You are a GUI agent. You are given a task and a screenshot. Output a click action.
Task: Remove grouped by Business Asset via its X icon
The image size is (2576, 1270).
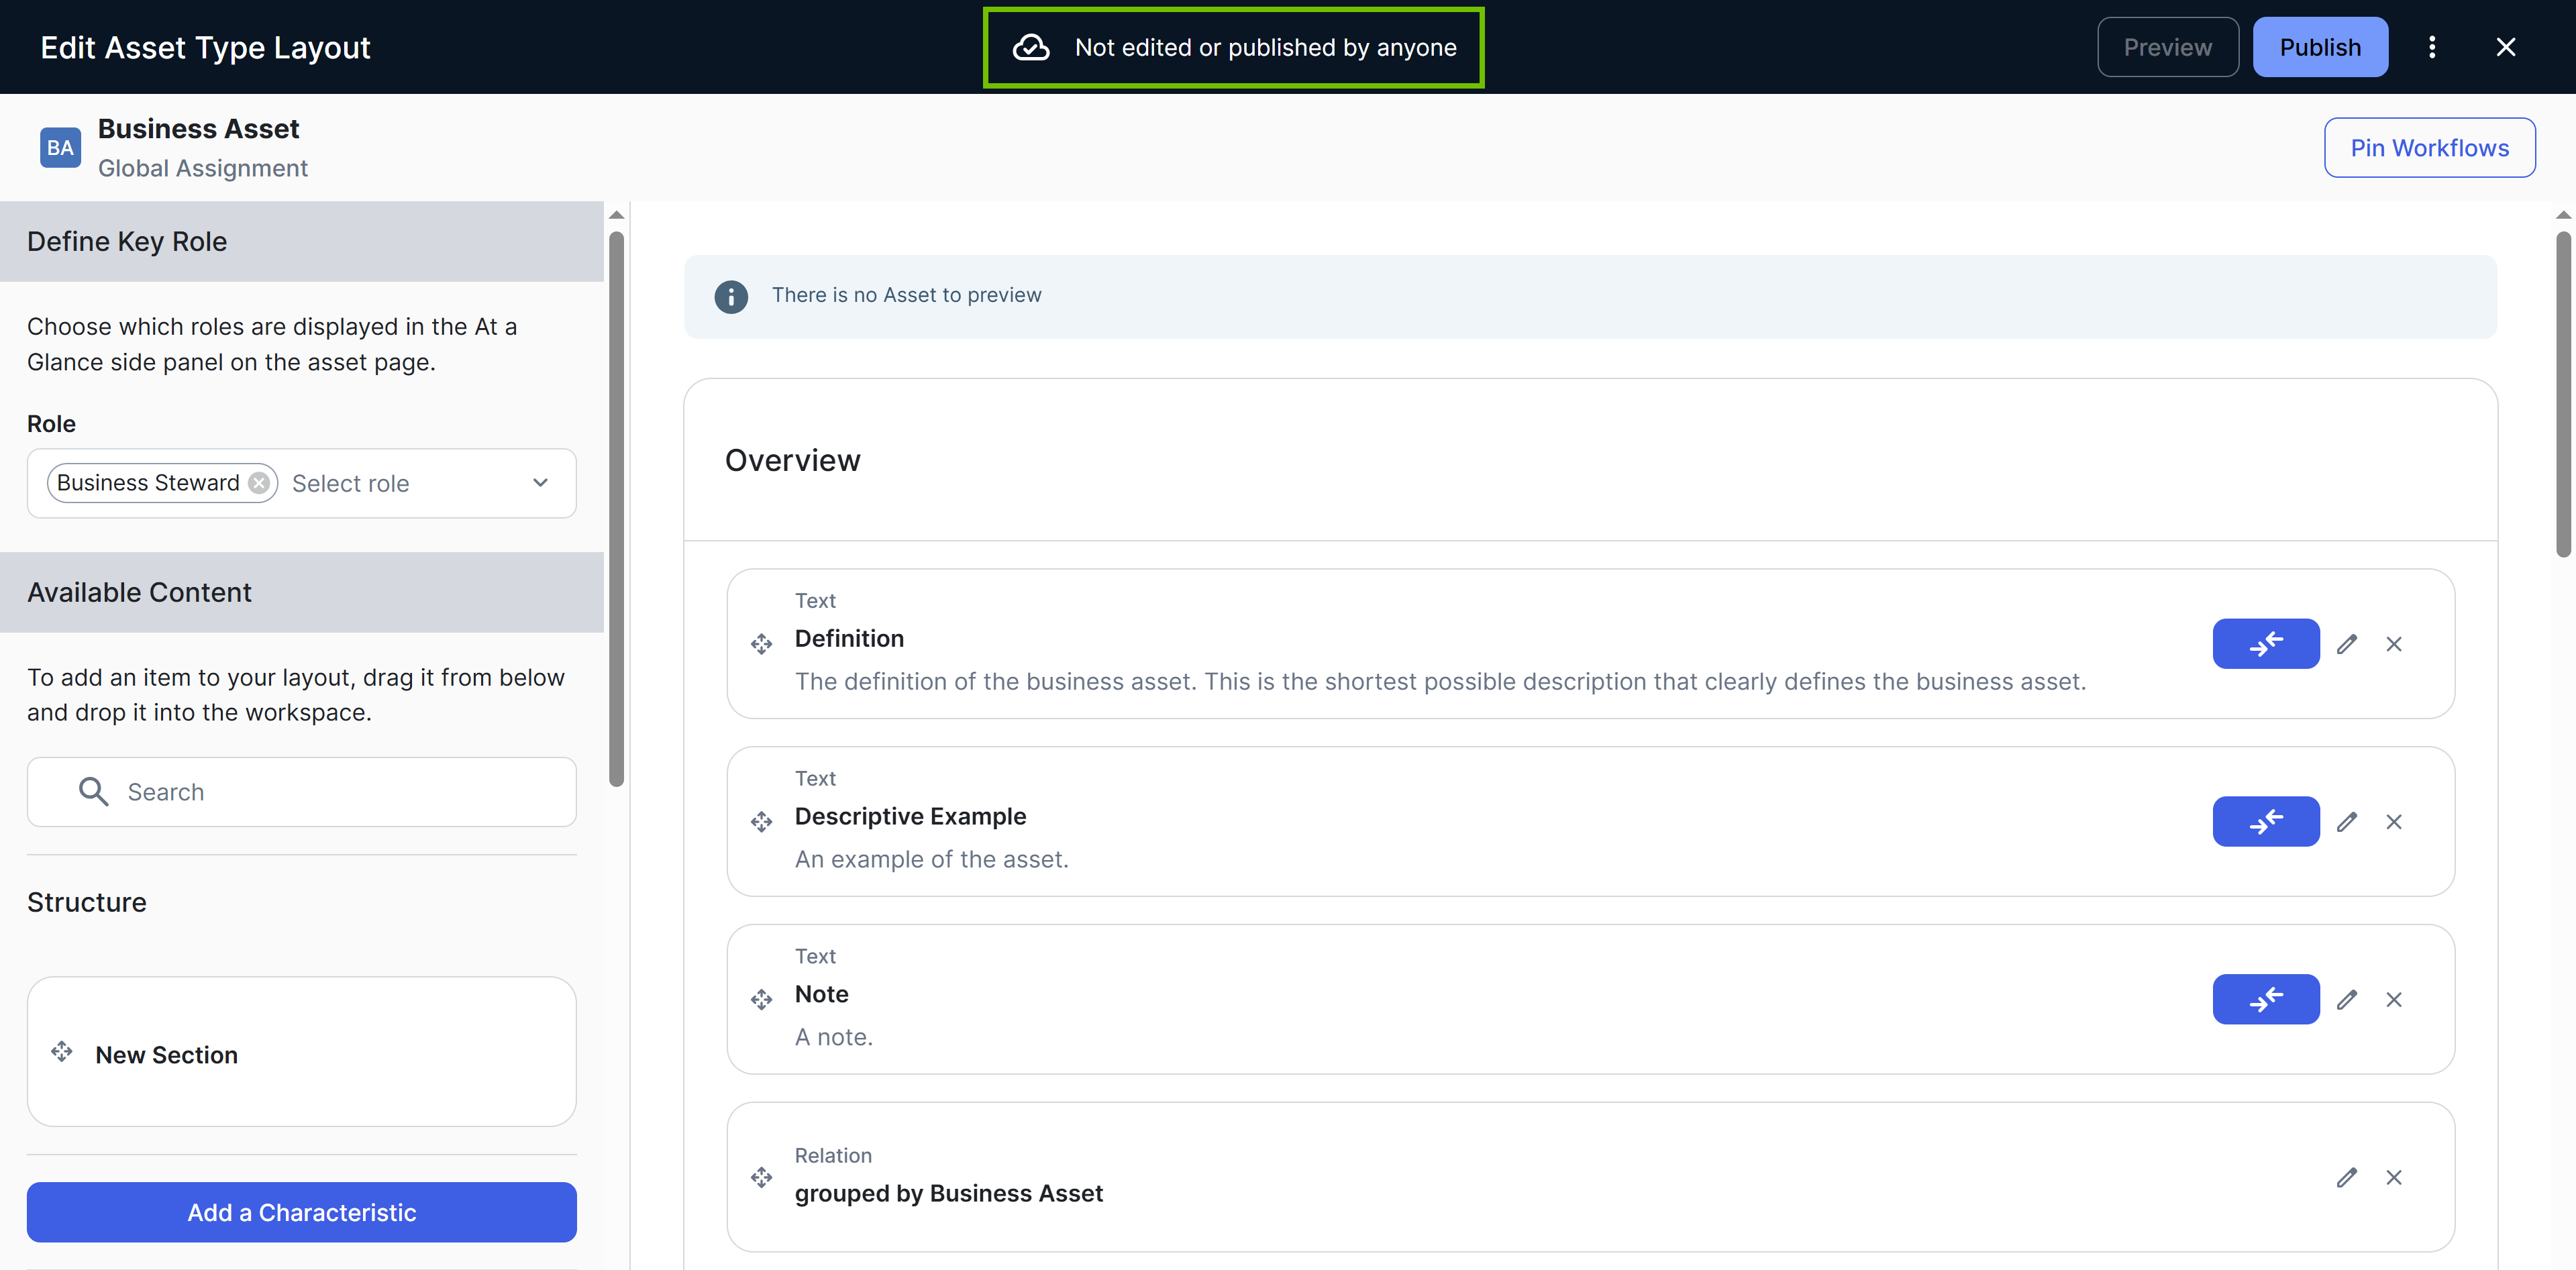point(2395,1177)
